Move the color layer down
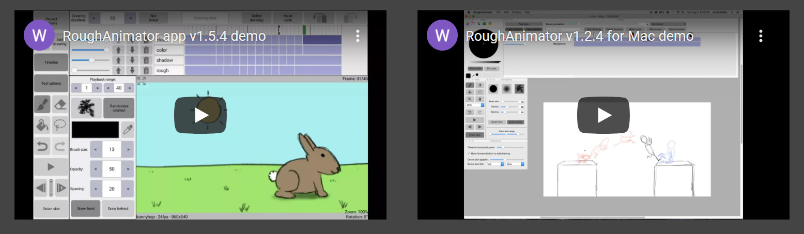The width and height of the screenshot is (804, 234). tap(132, 50)
